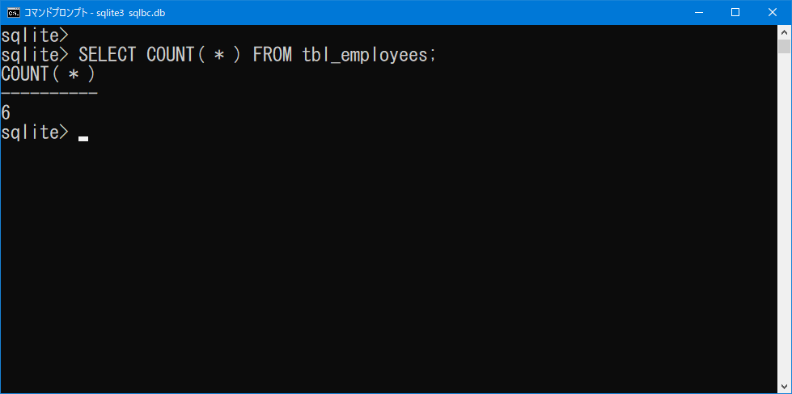This screenshot has height=394, width=792.
Task: Click the scrollbar down arrow
Action: pos(784,387)
